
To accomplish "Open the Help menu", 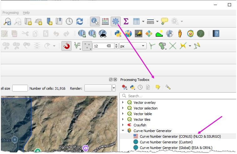I will [x=26, y=13].
